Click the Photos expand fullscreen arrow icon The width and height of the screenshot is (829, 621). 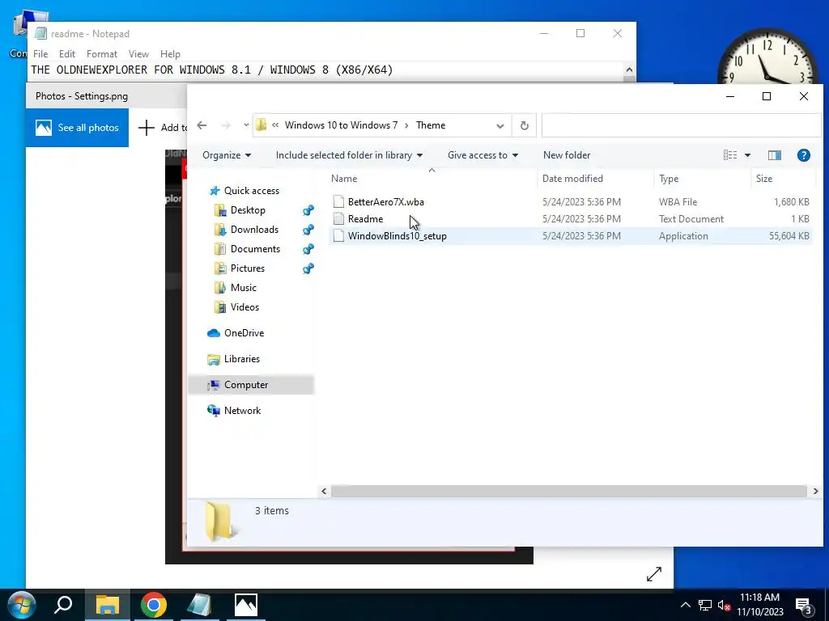coord(654,574)
